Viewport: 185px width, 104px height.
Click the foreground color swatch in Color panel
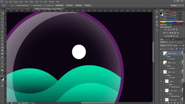pos(161,13)
